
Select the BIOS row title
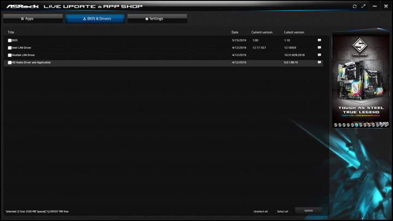(x=15, y=40)
